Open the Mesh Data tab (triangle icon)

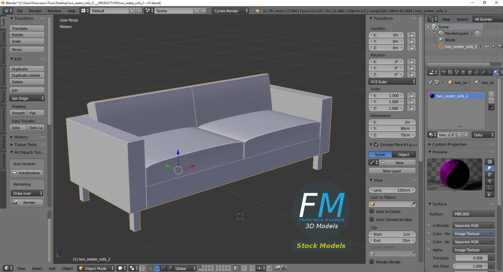[x=489, y=73]
